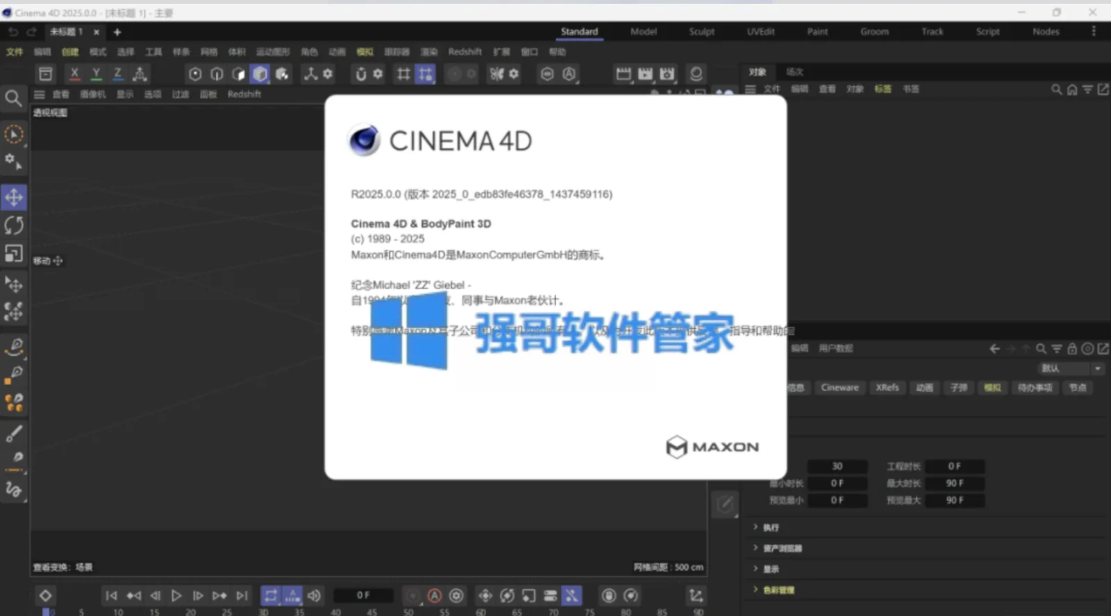Click the current frame field in timeline

[x=363, y=596]
